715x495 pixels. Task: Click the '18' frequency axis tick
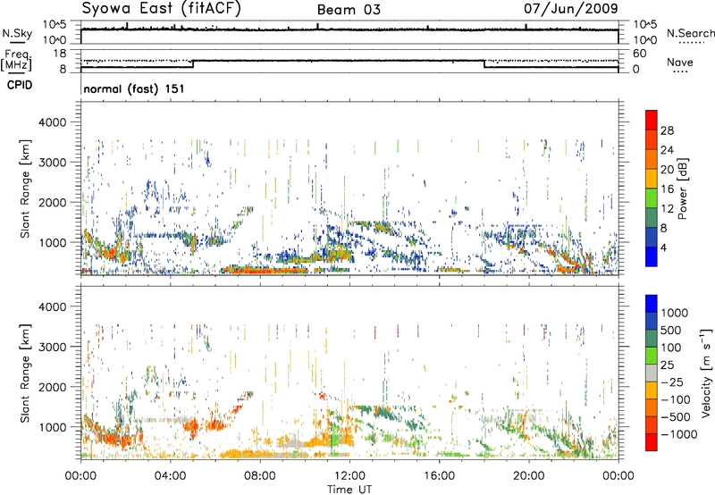point(60,54)
